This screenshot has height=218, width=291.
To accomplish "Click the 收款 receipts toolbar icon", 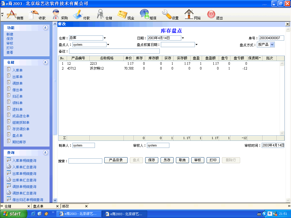I will tap(34, 14).
